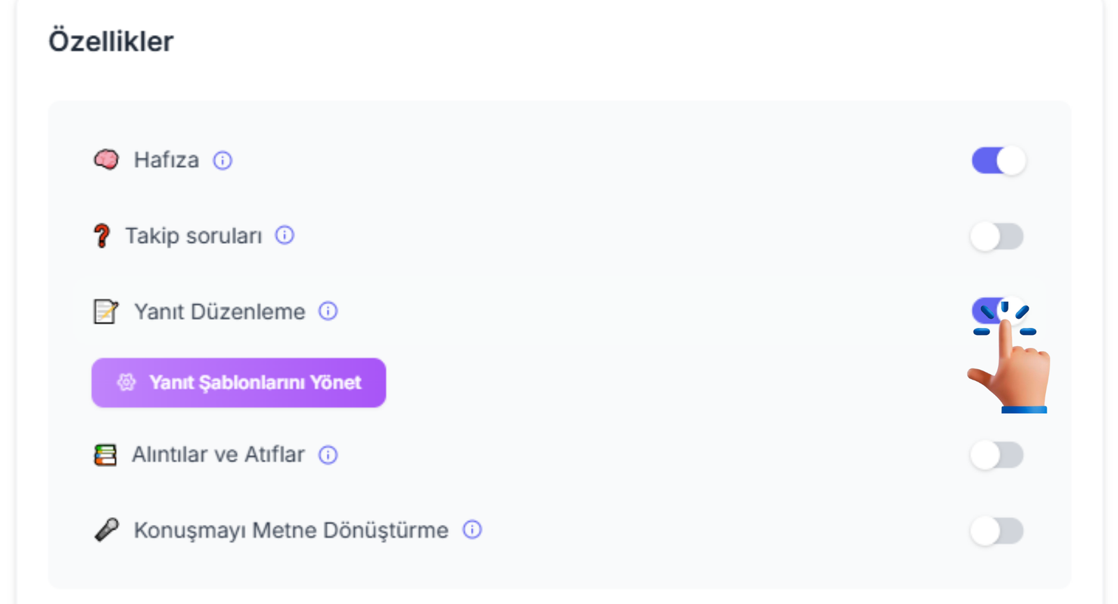Disable the Hafıza toggle
The image size is (1118, 604).
pyautogui.click(x=998, y=161)
